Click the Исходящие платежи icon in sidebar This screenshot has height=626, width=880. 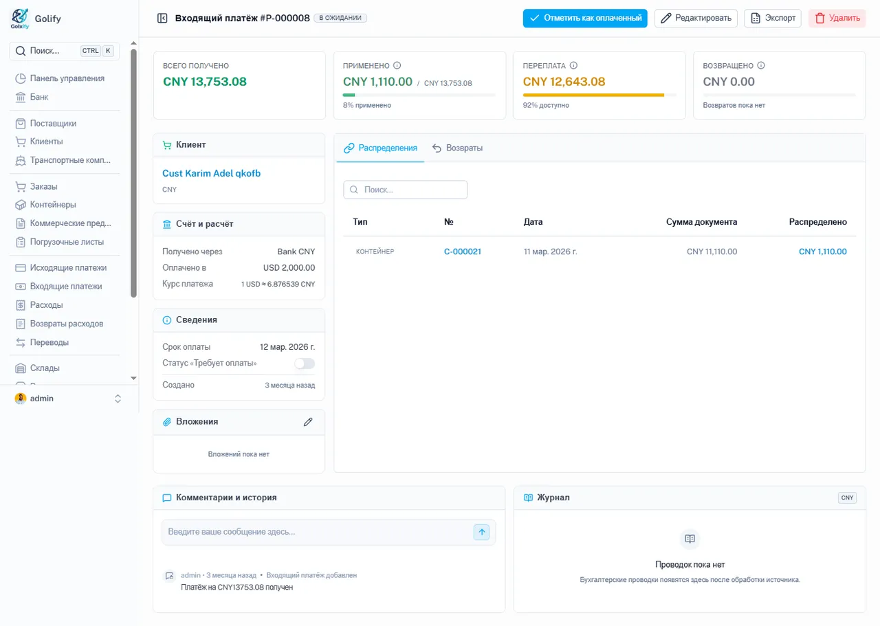(21, 268)
